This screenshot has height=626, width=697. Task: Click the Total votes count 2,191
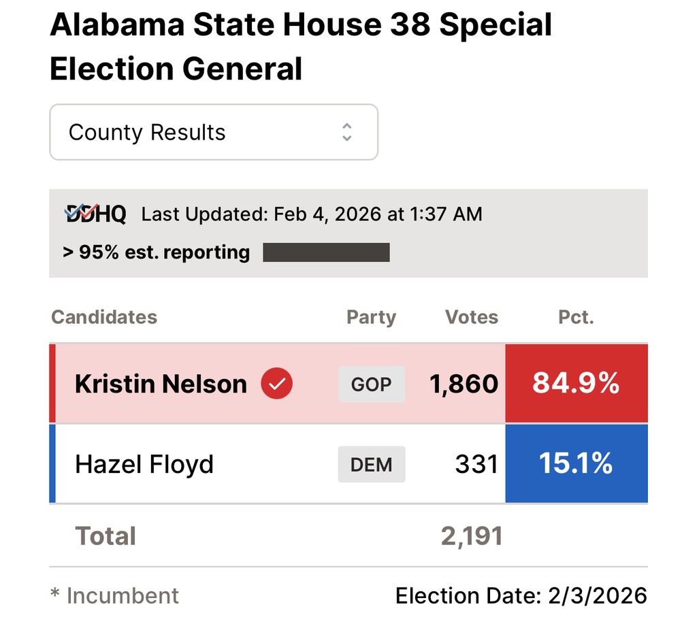[472, 536]
